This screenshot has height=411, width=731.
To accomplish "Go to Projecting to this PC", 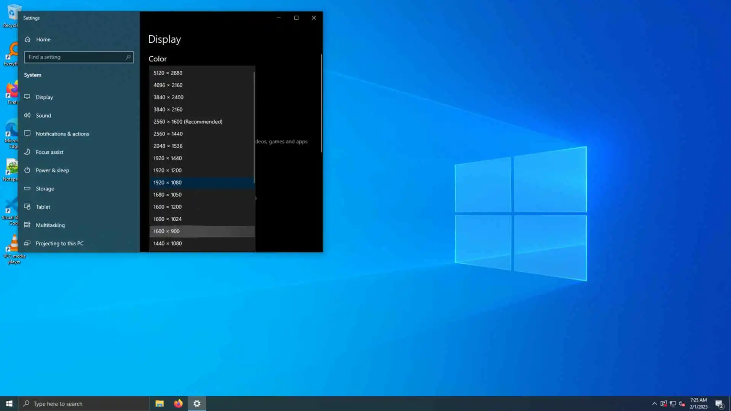I will [59, 244].
